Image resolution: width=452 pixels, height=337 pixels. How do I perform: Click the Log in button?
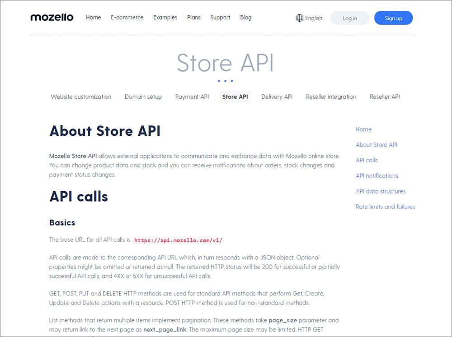[x=350, y=18]
